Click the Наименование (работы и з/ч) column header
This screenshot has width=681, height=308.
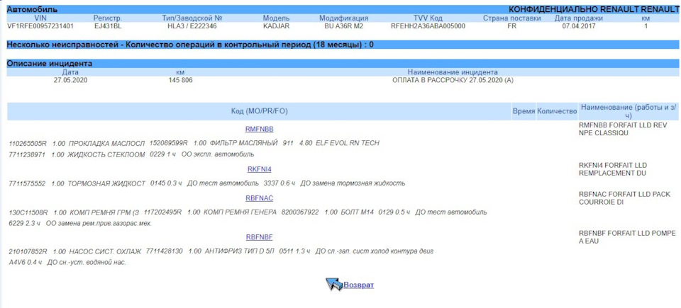tap(628, 111)
